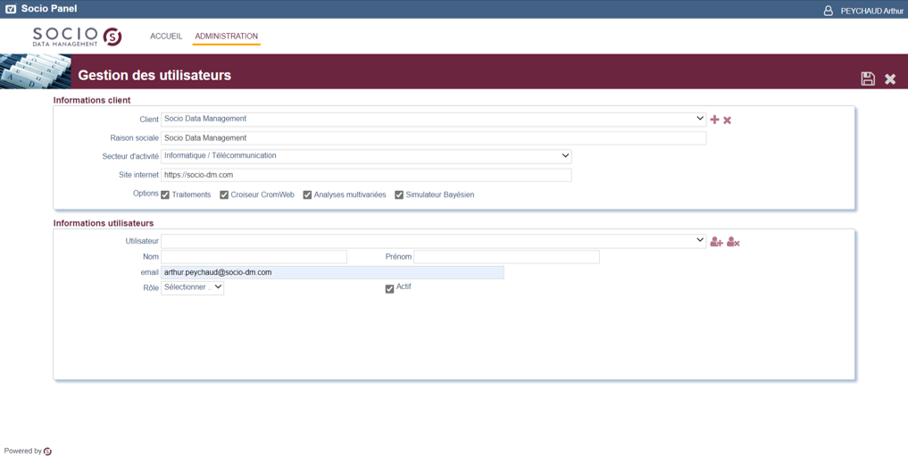Click the Powered by Socio logo
The image size is (908, 457).
(47, 452)
